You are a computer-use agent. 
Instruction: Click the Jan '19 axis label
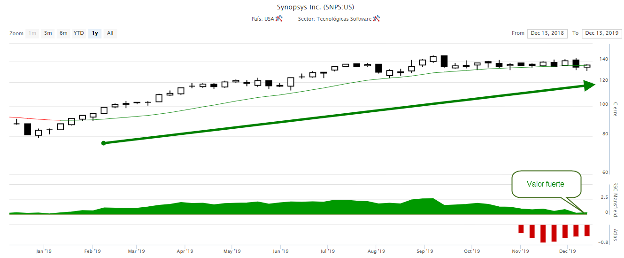coord(43,251)
